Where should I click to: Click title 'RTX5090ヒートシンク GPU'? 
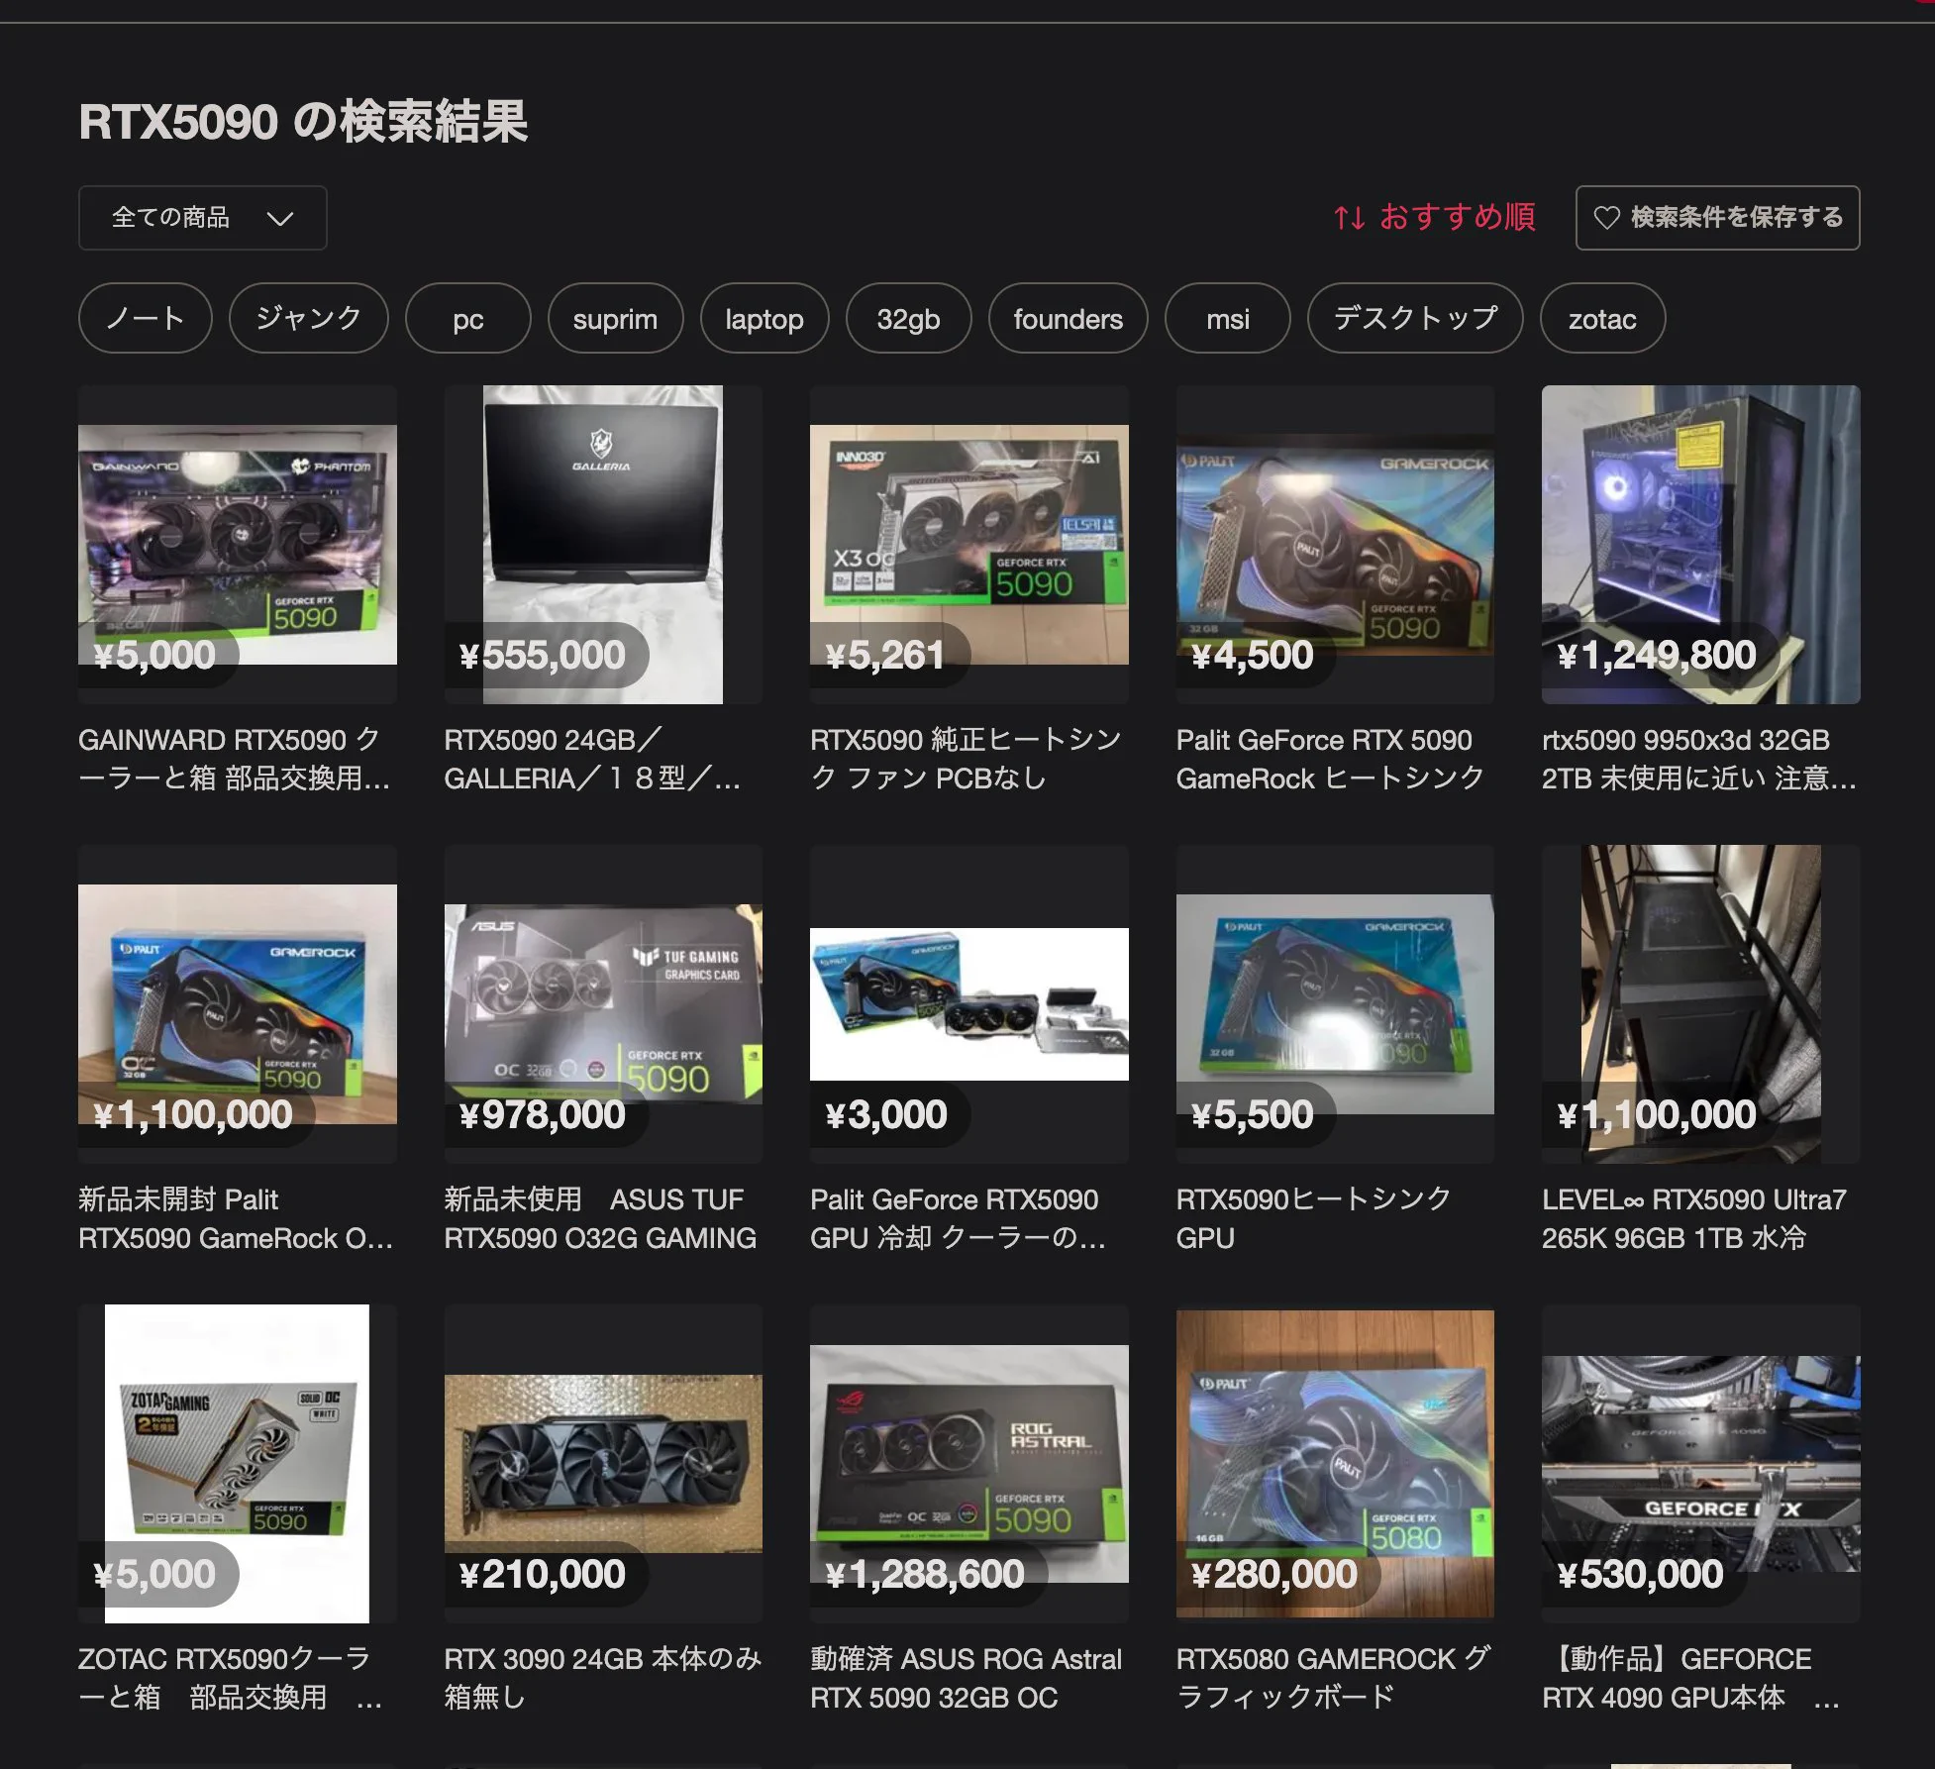click(x=1313, y=1218)
